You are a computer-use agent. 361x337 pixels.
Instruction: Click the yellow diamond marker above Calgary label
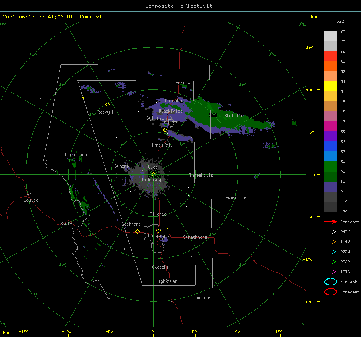[x=158, y=231]
